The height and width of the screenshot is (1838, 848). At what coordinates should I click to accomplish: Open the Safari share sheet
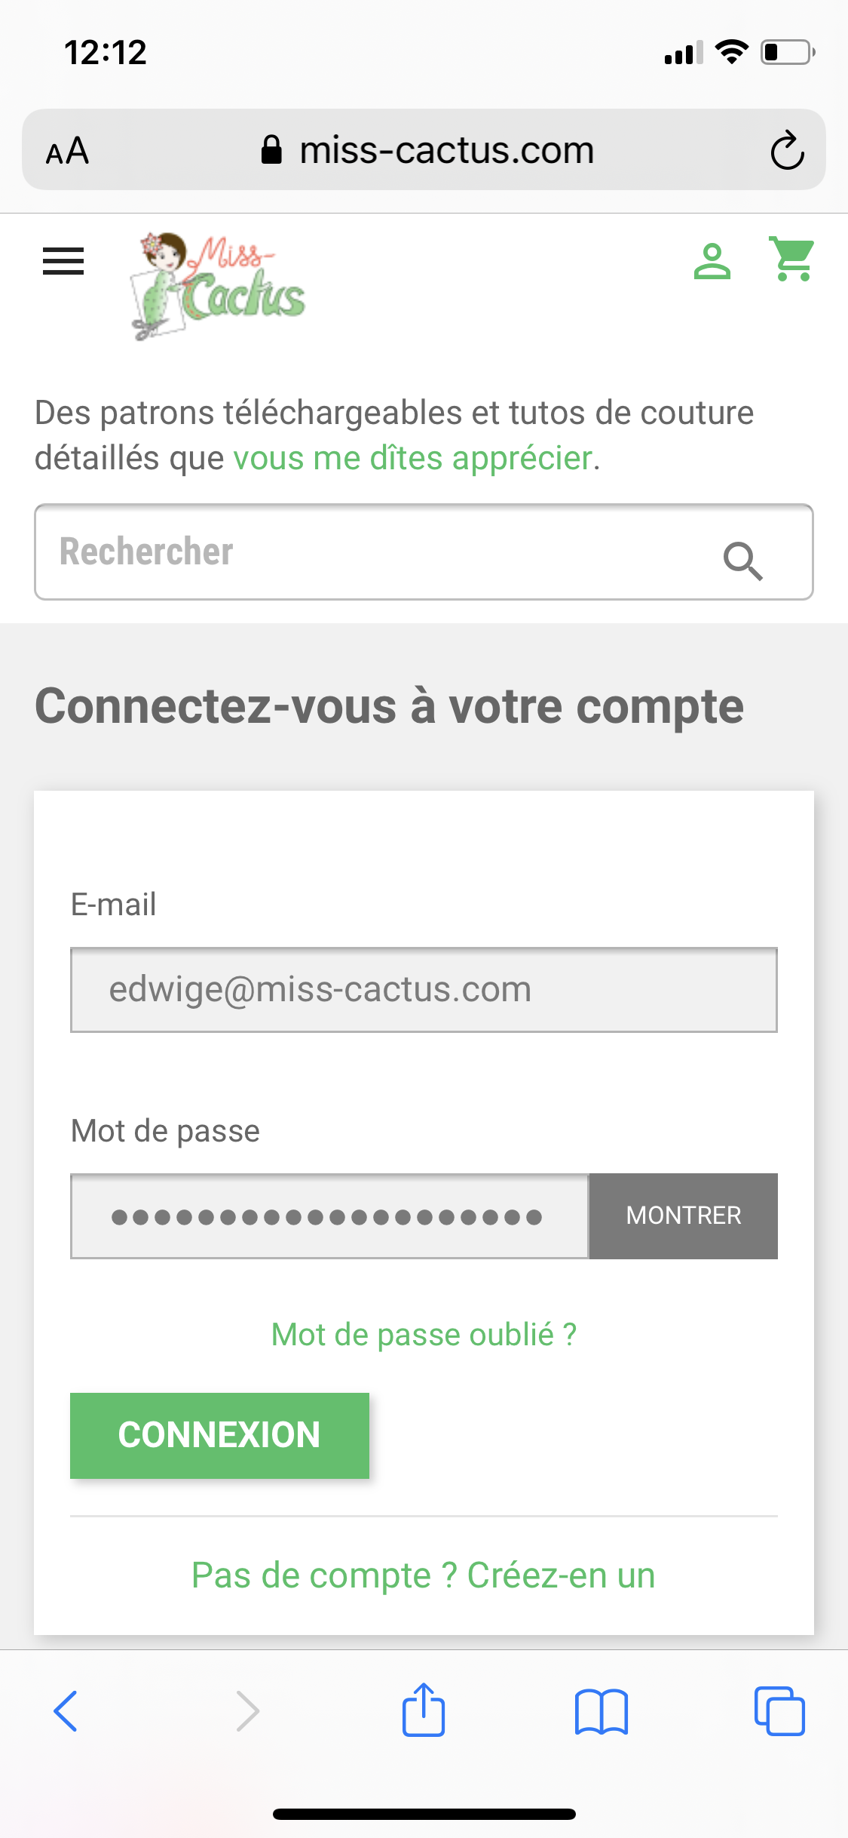tap(424, 1710)
